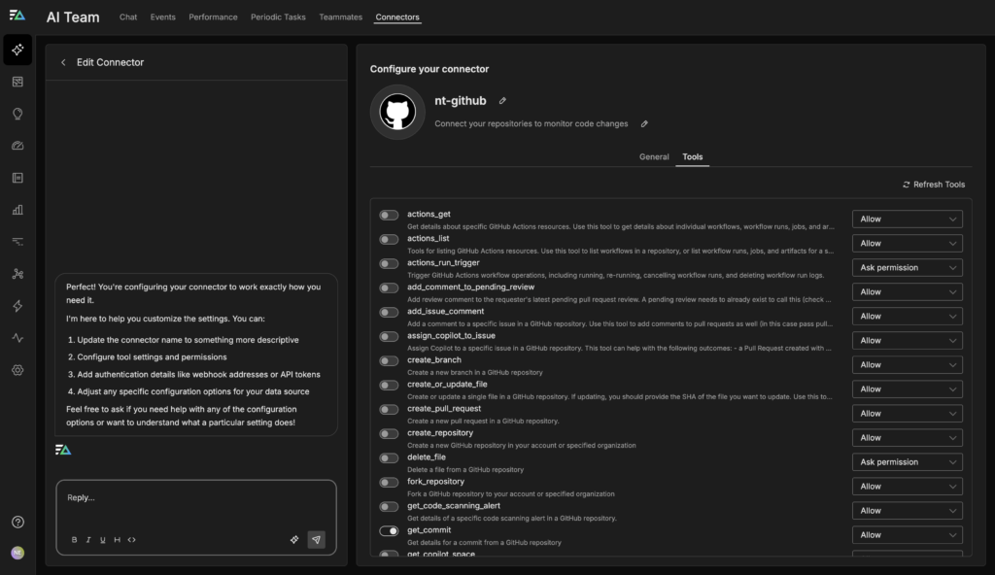Expand permission dropdown for create_branch

pos(907,365)
